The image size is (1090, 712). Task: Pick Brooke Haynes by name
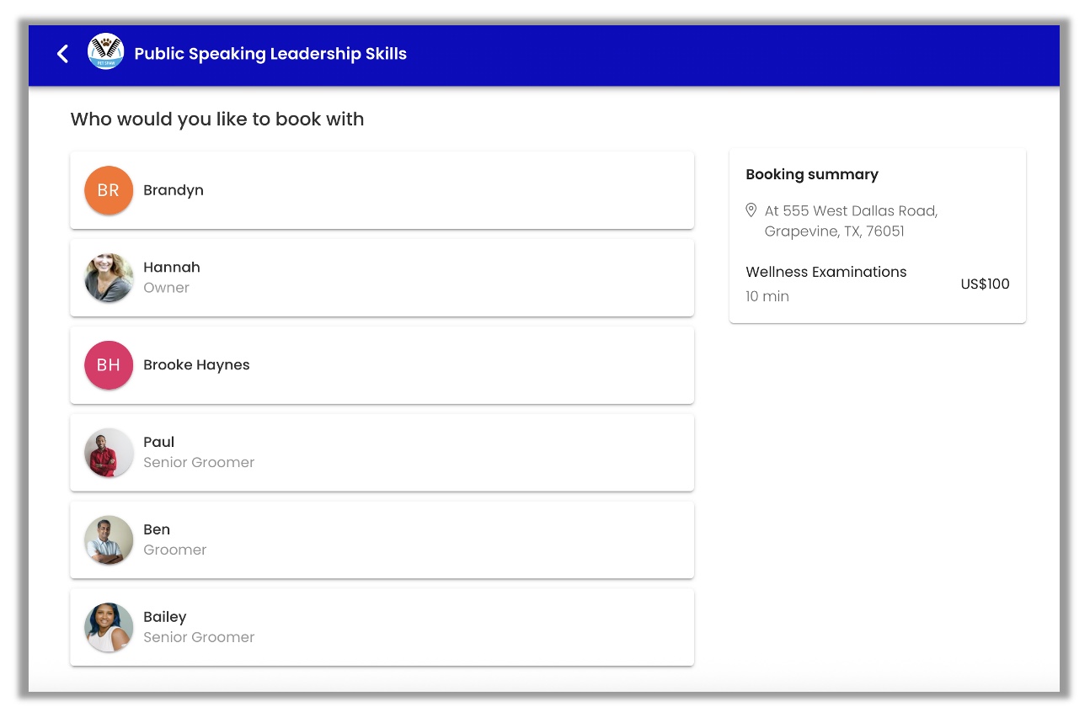click(x=196, y=365)
